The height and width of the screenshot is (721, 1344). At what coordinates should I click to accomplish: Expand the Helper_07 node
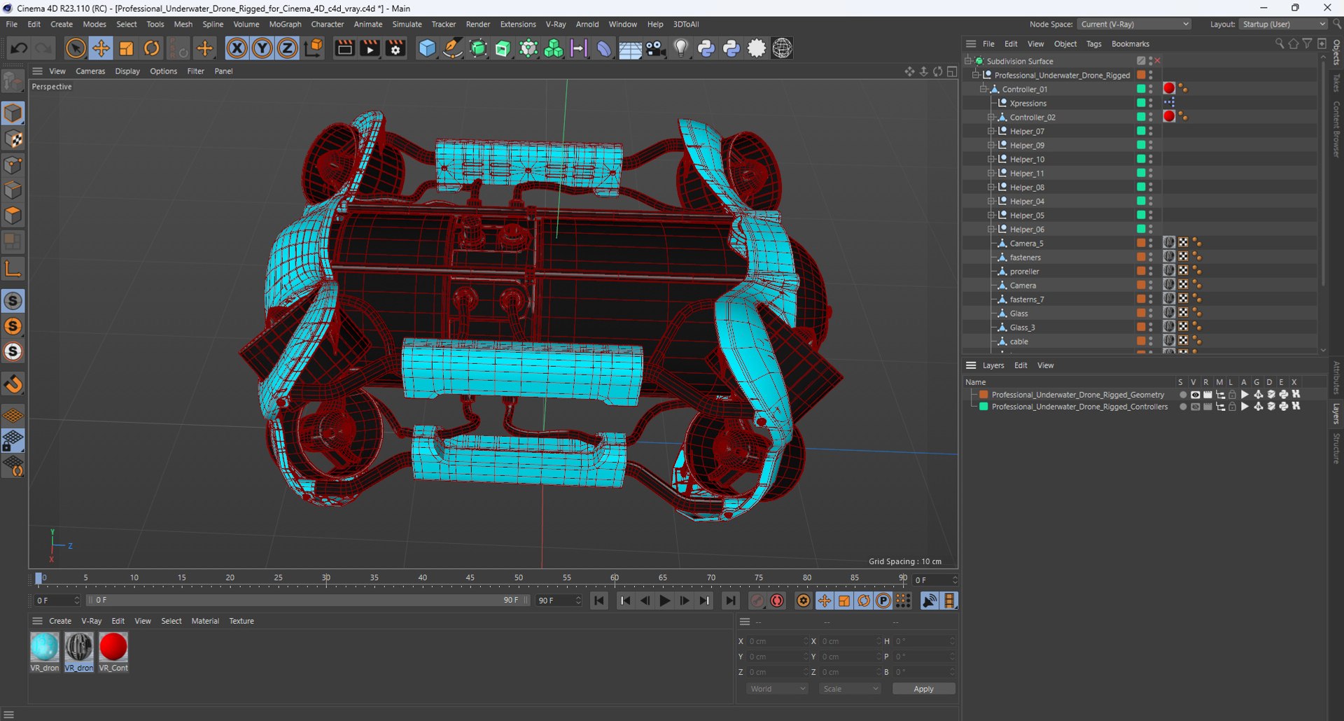tap(991, 131)
